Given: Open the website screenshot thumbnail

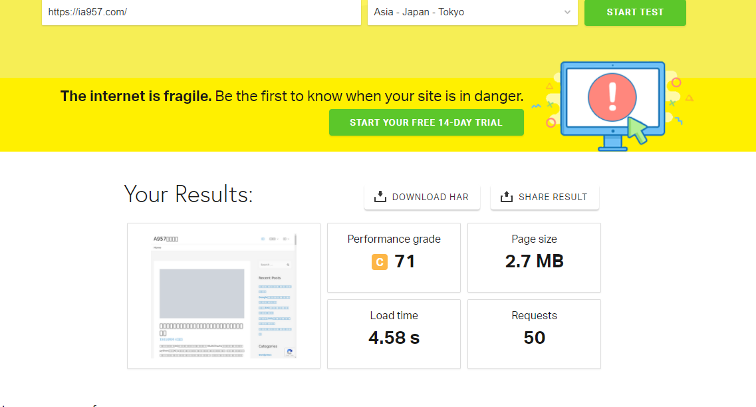Looking at the screenshot, I should point(223,296).
